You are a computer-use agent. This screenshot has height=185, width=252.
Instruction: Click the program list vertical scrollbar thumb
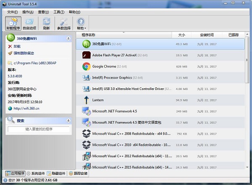pos(247,60)
